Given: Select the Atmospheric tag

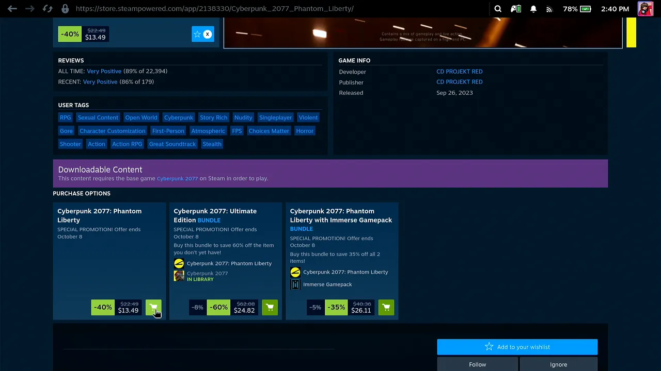Looking at the screenshot, I should (208, 131).
